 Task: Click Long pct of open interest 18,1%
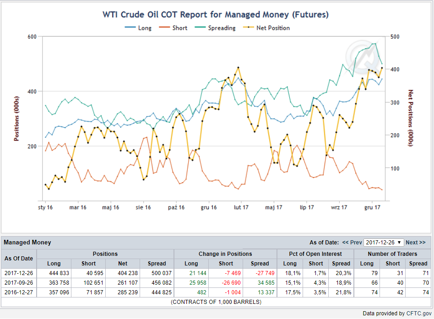[x=293, y=273]
